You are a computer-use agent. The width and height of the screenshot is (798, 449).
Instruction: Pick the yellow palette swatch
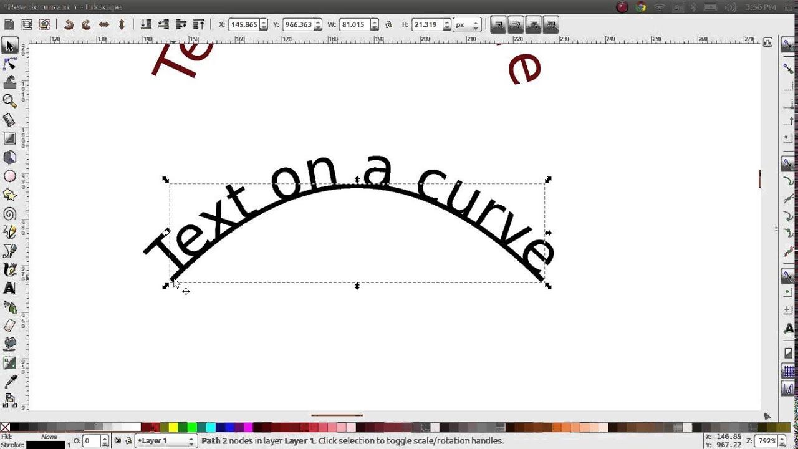[x=173, y=428]
